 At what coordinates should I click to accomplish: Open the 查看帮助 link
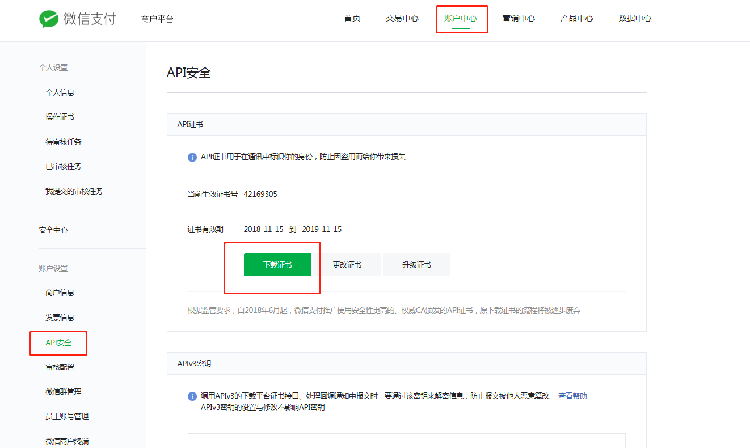click(572, 396)
